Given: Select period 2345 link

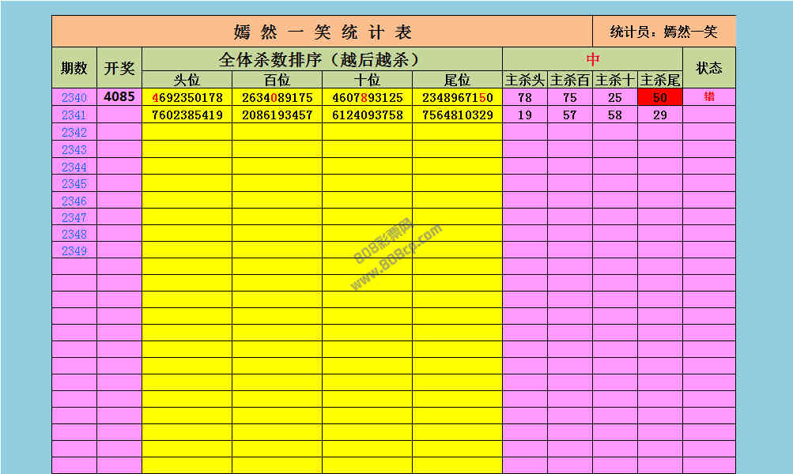Looking at the screenshot, I should 74,183.
